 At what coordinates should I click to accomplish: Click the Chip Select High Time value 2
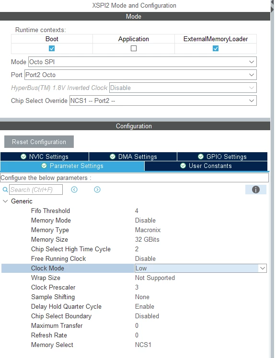coord(137,249)
